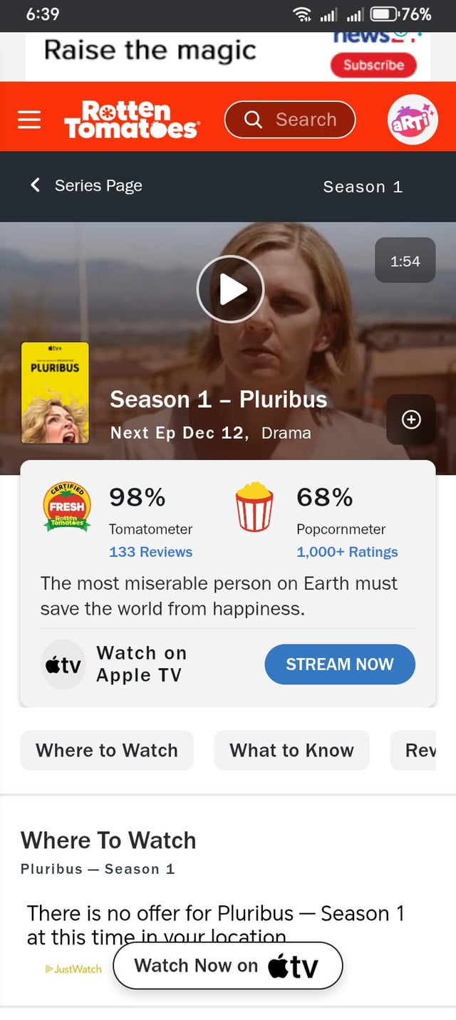The image size is (456, 1020).
Task: View the 1,000+ Ratings link
Action: point(347,552)
